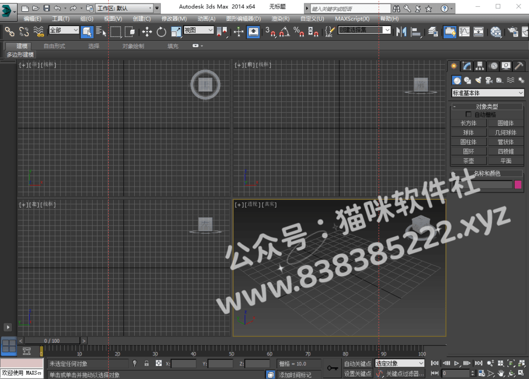
Task: Select the Space Warps category icon
Action: (510, 80)
